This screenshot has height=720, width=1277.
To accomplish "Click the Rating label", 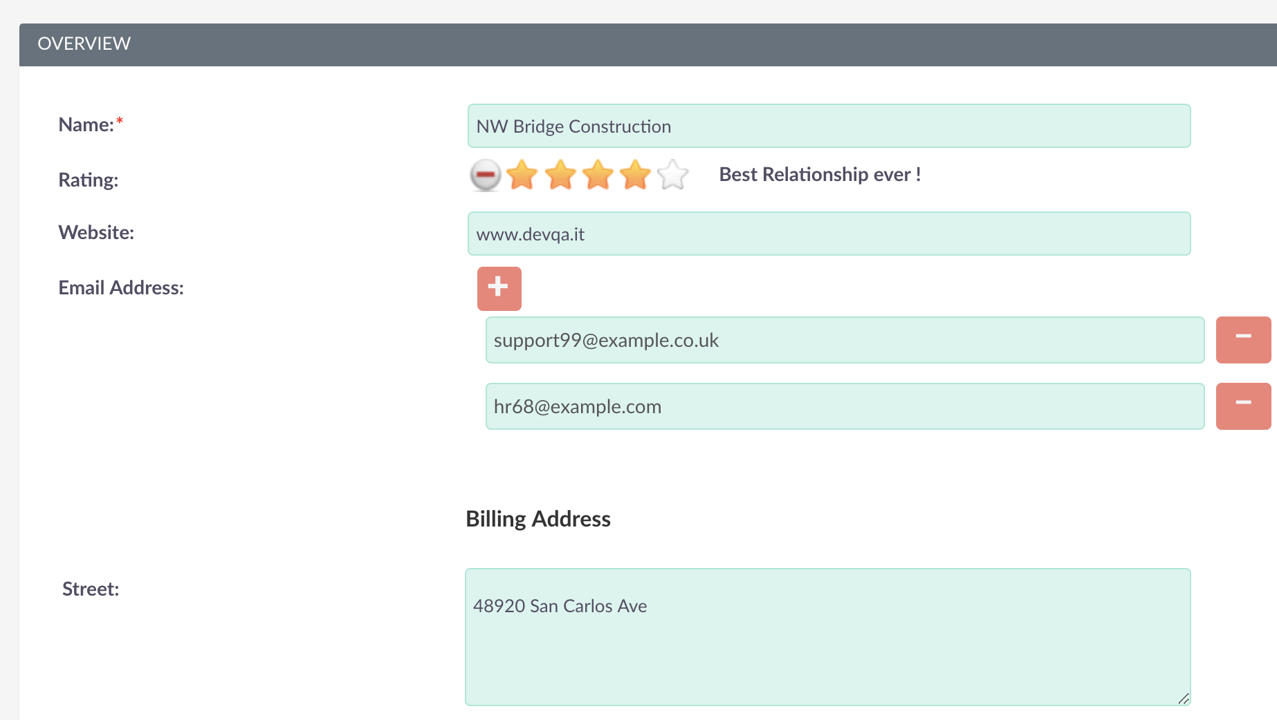I will [x=89, y=180].
